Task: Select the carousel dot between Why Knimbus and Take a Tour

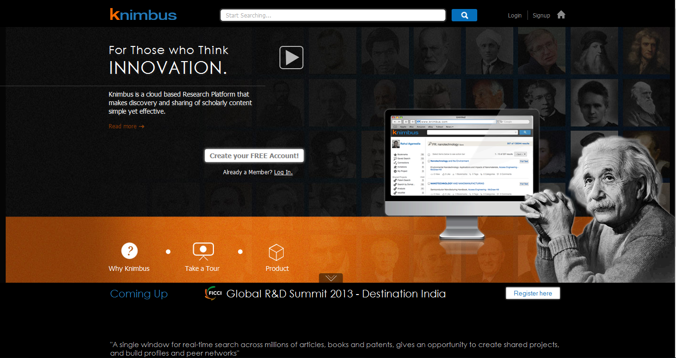Action: pyautogui.click(x=168, y=251)
